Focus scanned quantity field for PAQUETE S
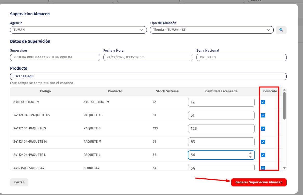Viewport: 303px width, 195px height. [221, 129]
